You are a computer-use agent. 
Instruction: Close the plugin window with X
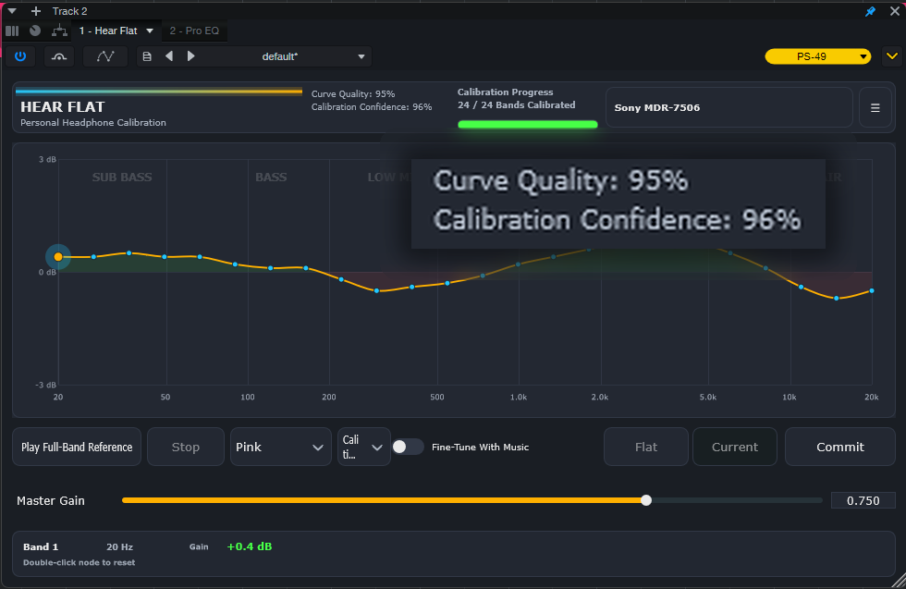(895, 11)
